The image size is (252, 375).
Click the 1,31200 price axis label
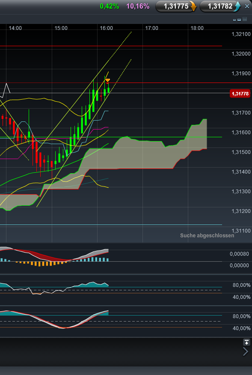pos(241,211)
